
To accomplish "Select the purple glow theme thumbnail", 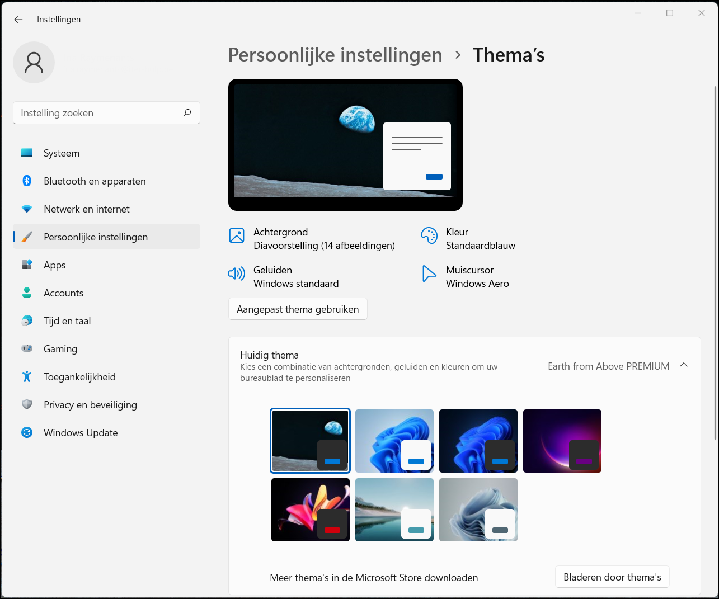I will pyautogui.click(x=562, y=441).
